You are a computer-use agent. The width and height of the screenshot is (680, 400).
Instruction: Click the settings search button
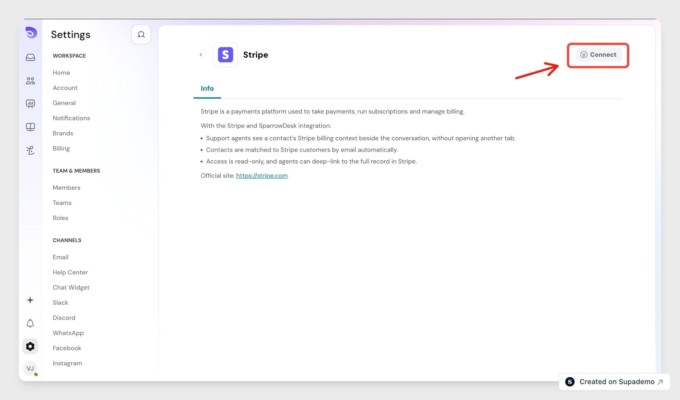point(141,34)
